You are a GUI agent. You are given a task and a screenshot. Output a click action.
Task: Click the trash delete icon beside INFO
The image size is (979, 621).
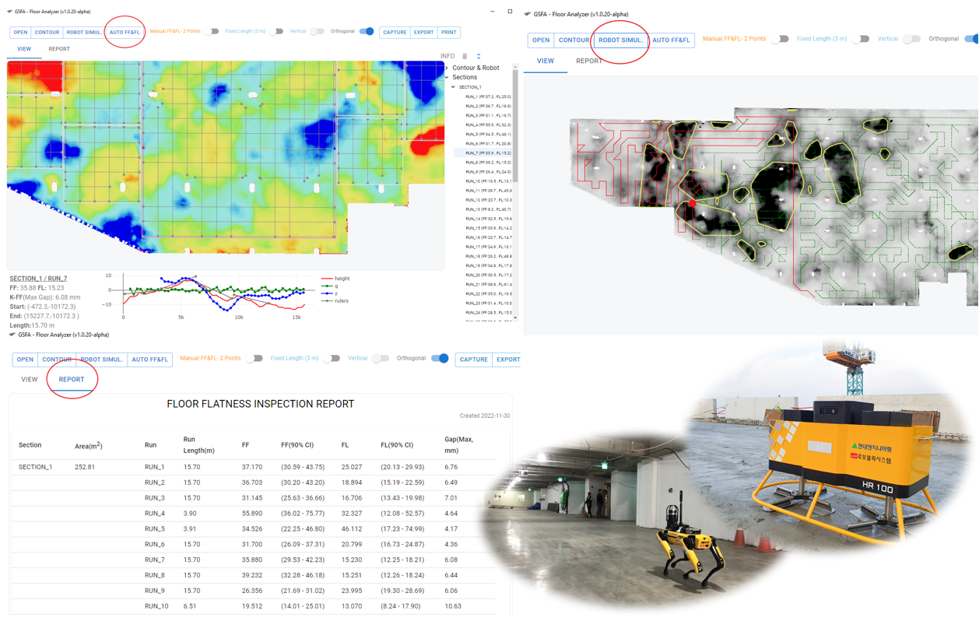(465, 56)
